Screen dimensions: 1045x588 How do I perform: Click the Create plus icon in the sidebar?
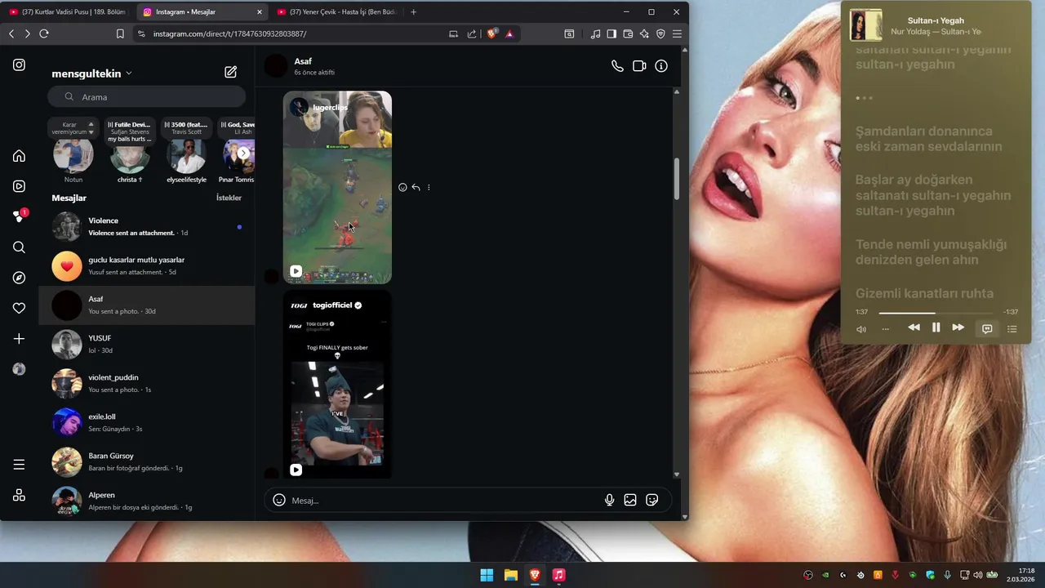point(19,338)
